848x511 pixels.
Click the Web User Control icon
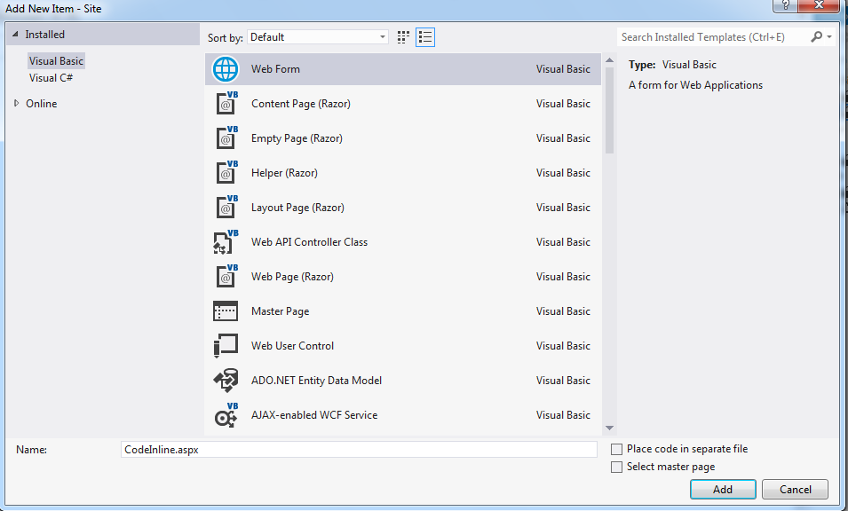coord(226,346)
